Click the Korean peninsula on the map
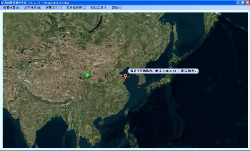The height and width of the screenshot is (151, 250). coord(141,78)
